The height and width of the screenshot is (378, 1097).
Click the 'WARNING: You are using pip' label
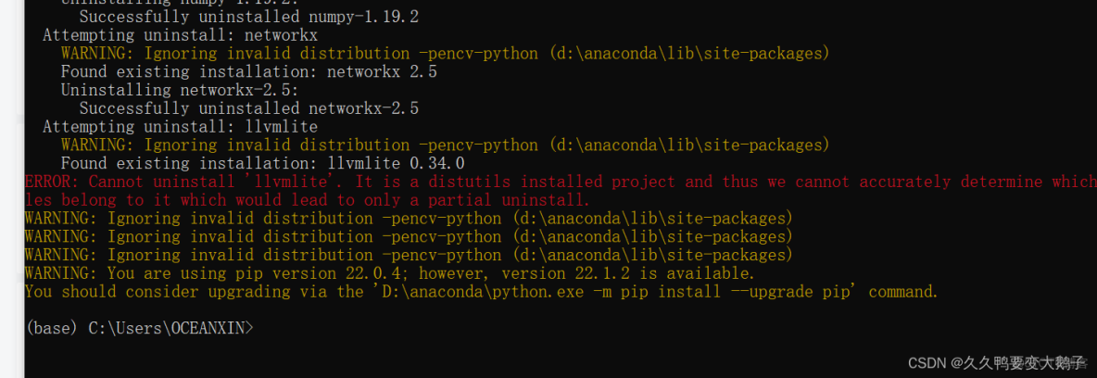(x=144, y=273)
